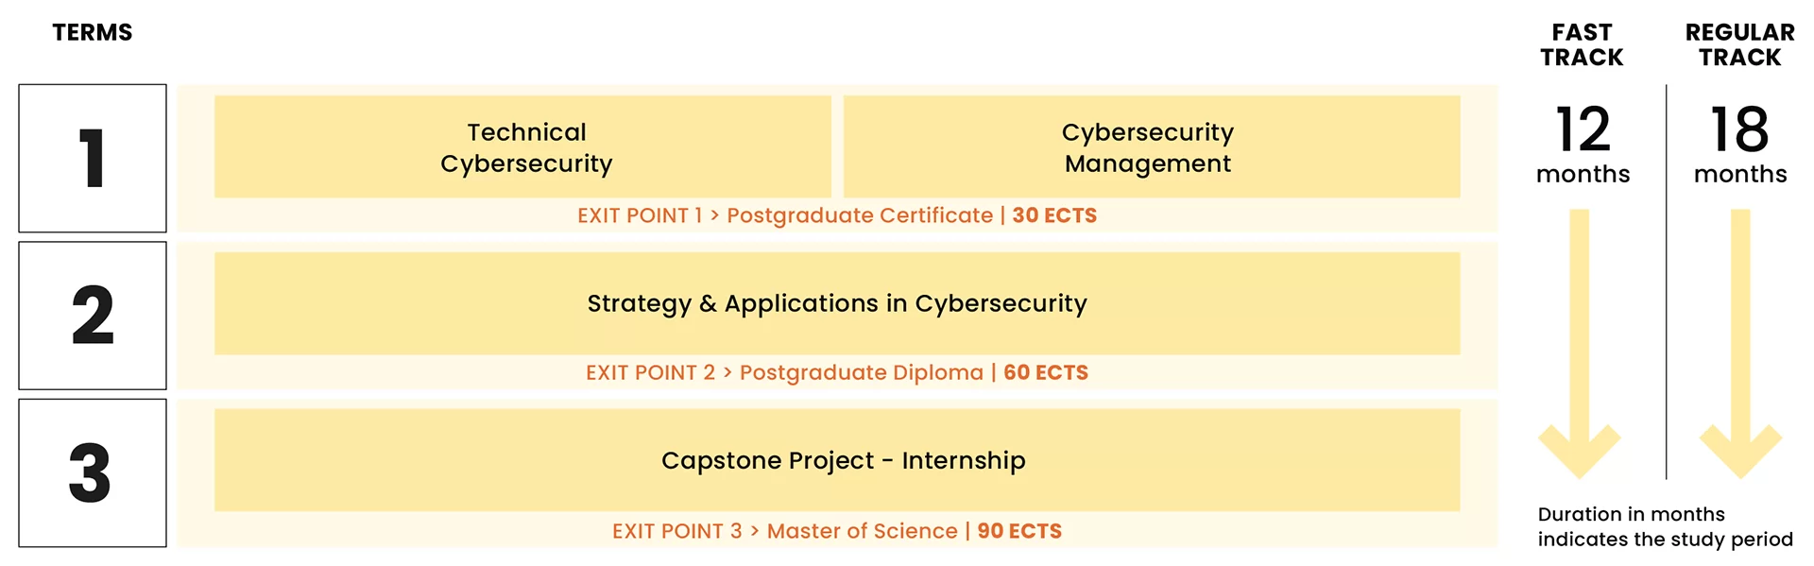Click the TERMS heading label
Image resolution: width=1814 pixels, height=566 pixels.
(x=93, y=33)
